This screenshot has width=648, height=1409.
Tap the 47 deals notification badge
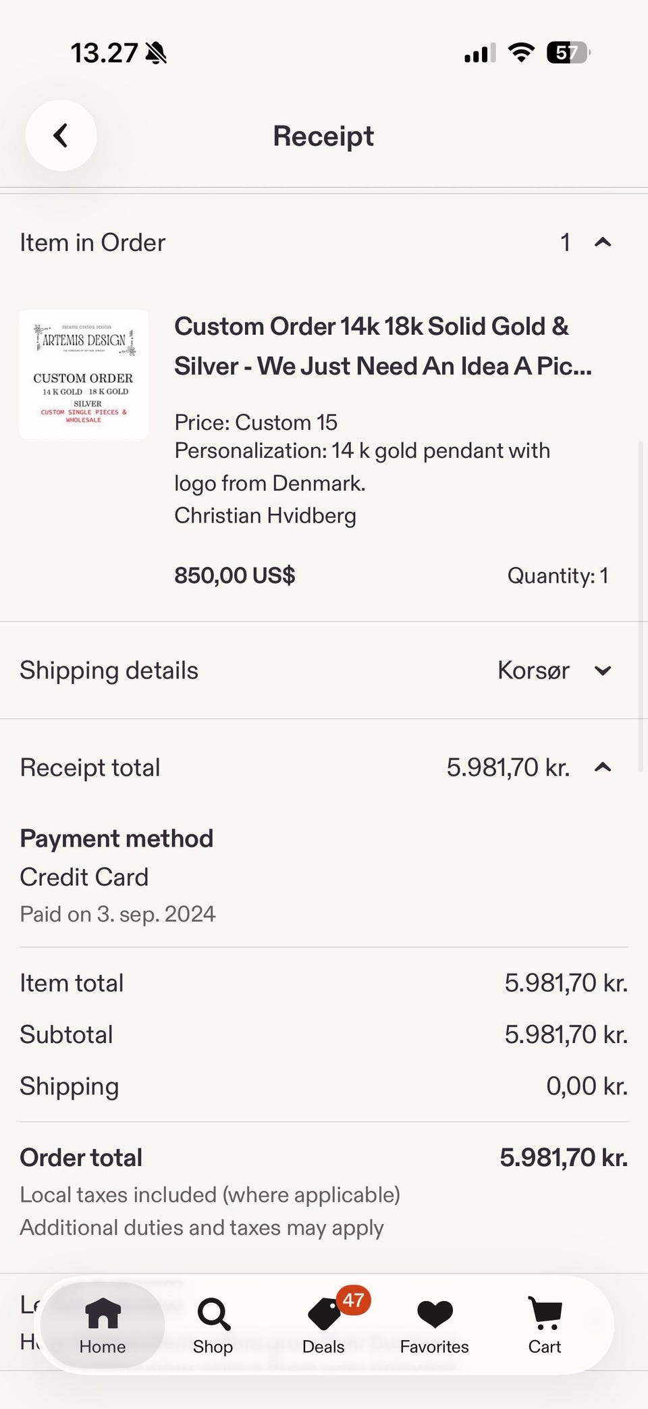pyautogui.click(x=354, y=1300)
